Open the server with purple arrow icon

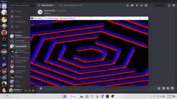[4, 65]
